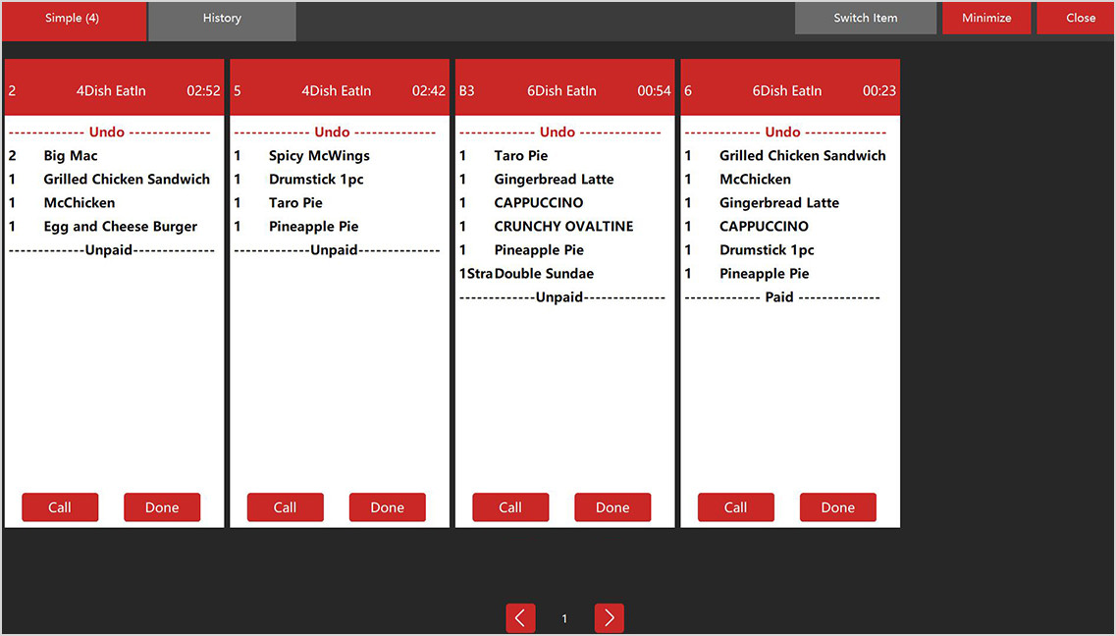Select Spicy McWings in order 5

point(319,156)
